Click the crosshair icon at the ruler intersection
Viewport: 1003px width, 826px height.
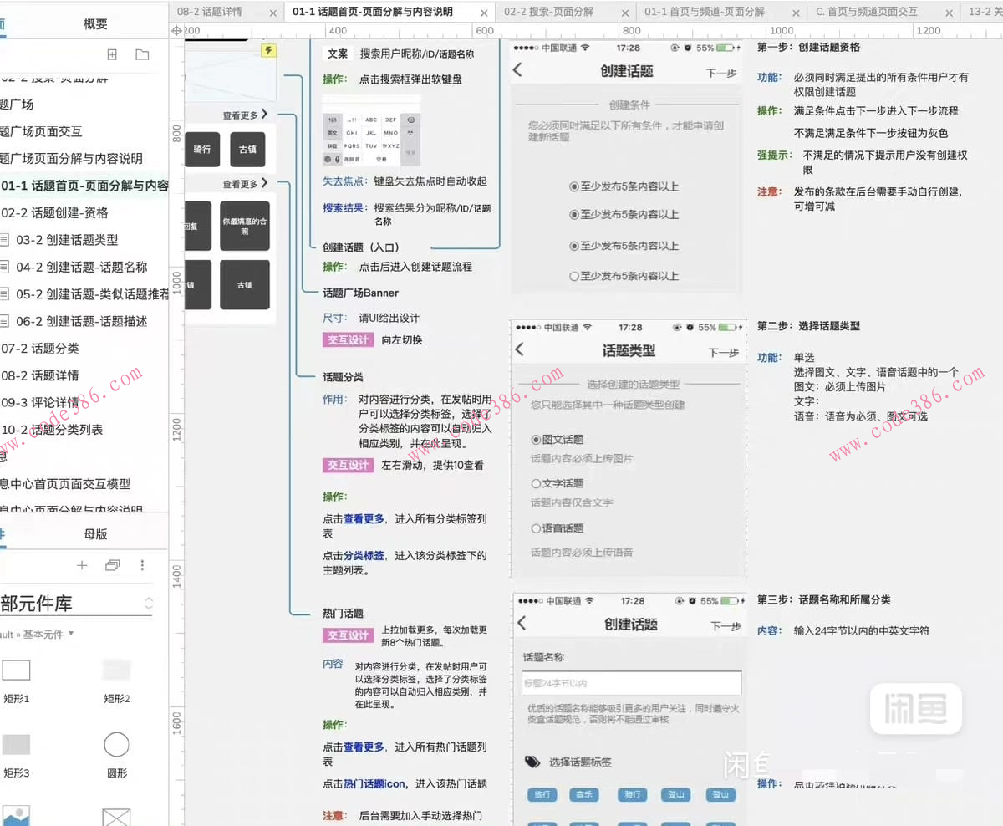tap(176, 30)
